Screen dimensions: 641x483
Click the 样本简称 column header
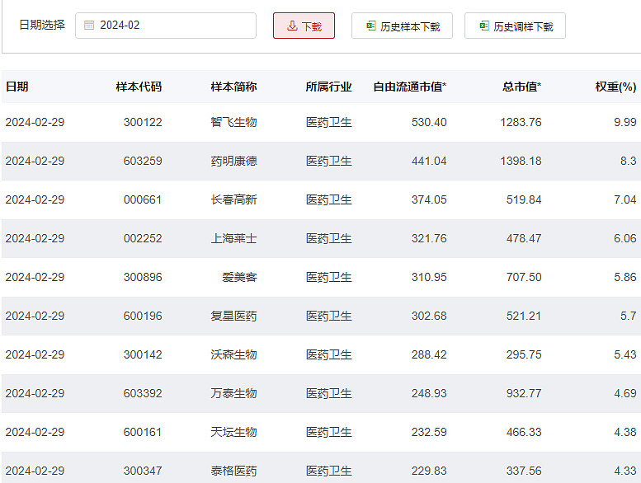(x=233, y=87)
